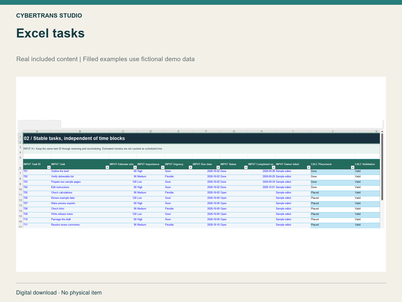Viewport: 402px width, 302px height.
Task: Select row 7 header
Action: [20, 172]
